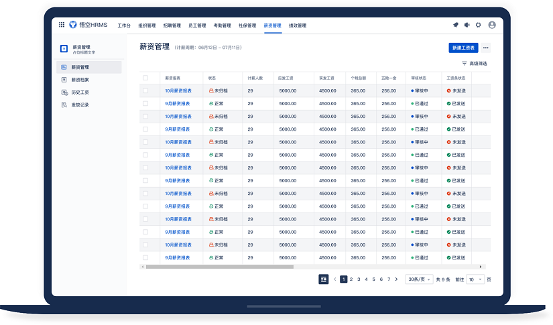Click the horizontal scrollbar under the table
The height and width of the screenshot is (325, 553).
pyautogui.click(x=220, y=267)
